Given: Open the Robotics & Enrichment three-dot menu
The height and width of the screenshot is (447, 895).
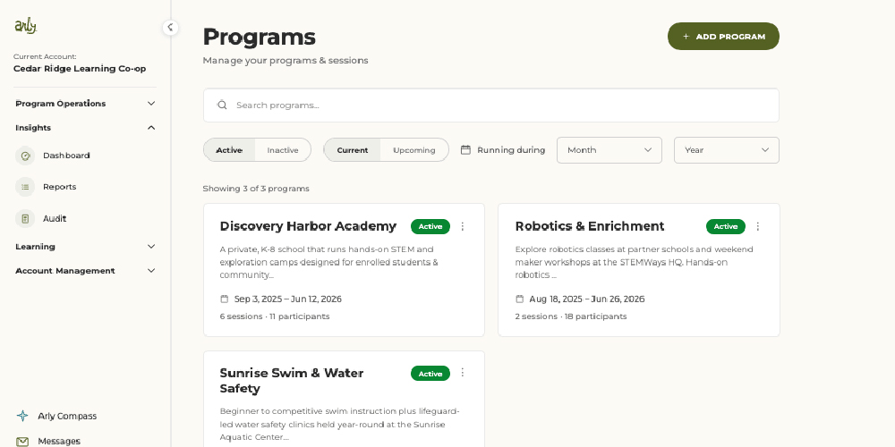Looking at the screenshot, I should 758,226.
